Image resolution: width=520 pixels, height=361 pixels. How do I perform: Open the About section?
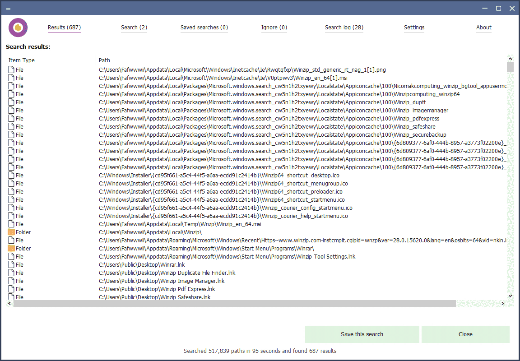click(483, 28)
